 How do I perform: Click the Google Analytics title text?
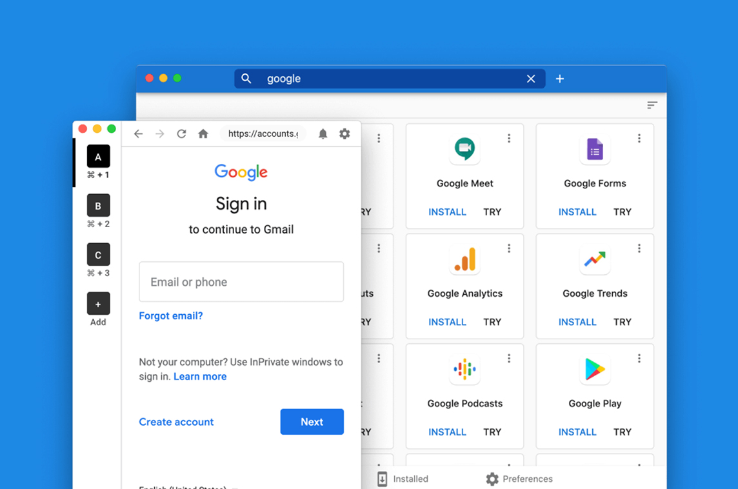[464, 294]
